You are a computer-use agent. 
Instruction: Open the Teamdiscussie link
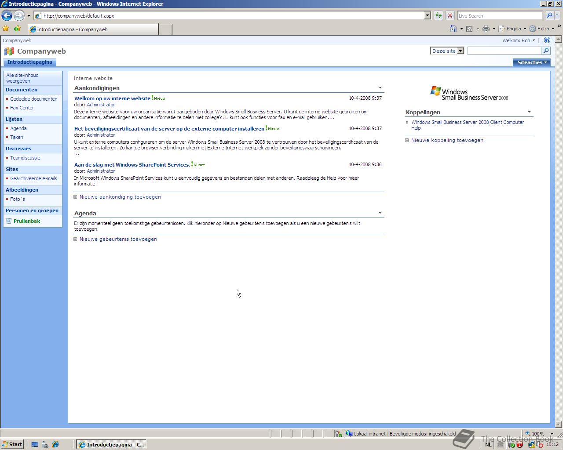click(x=25, y=158)
